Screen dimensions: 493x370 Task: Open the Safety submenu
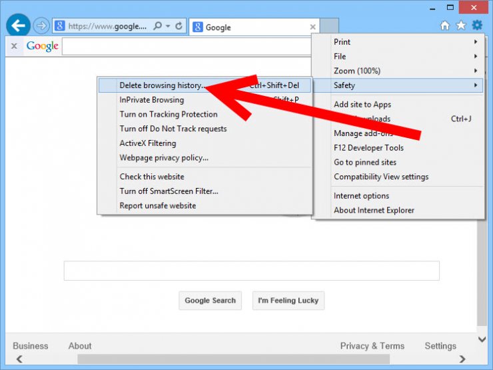pos(398,85)
